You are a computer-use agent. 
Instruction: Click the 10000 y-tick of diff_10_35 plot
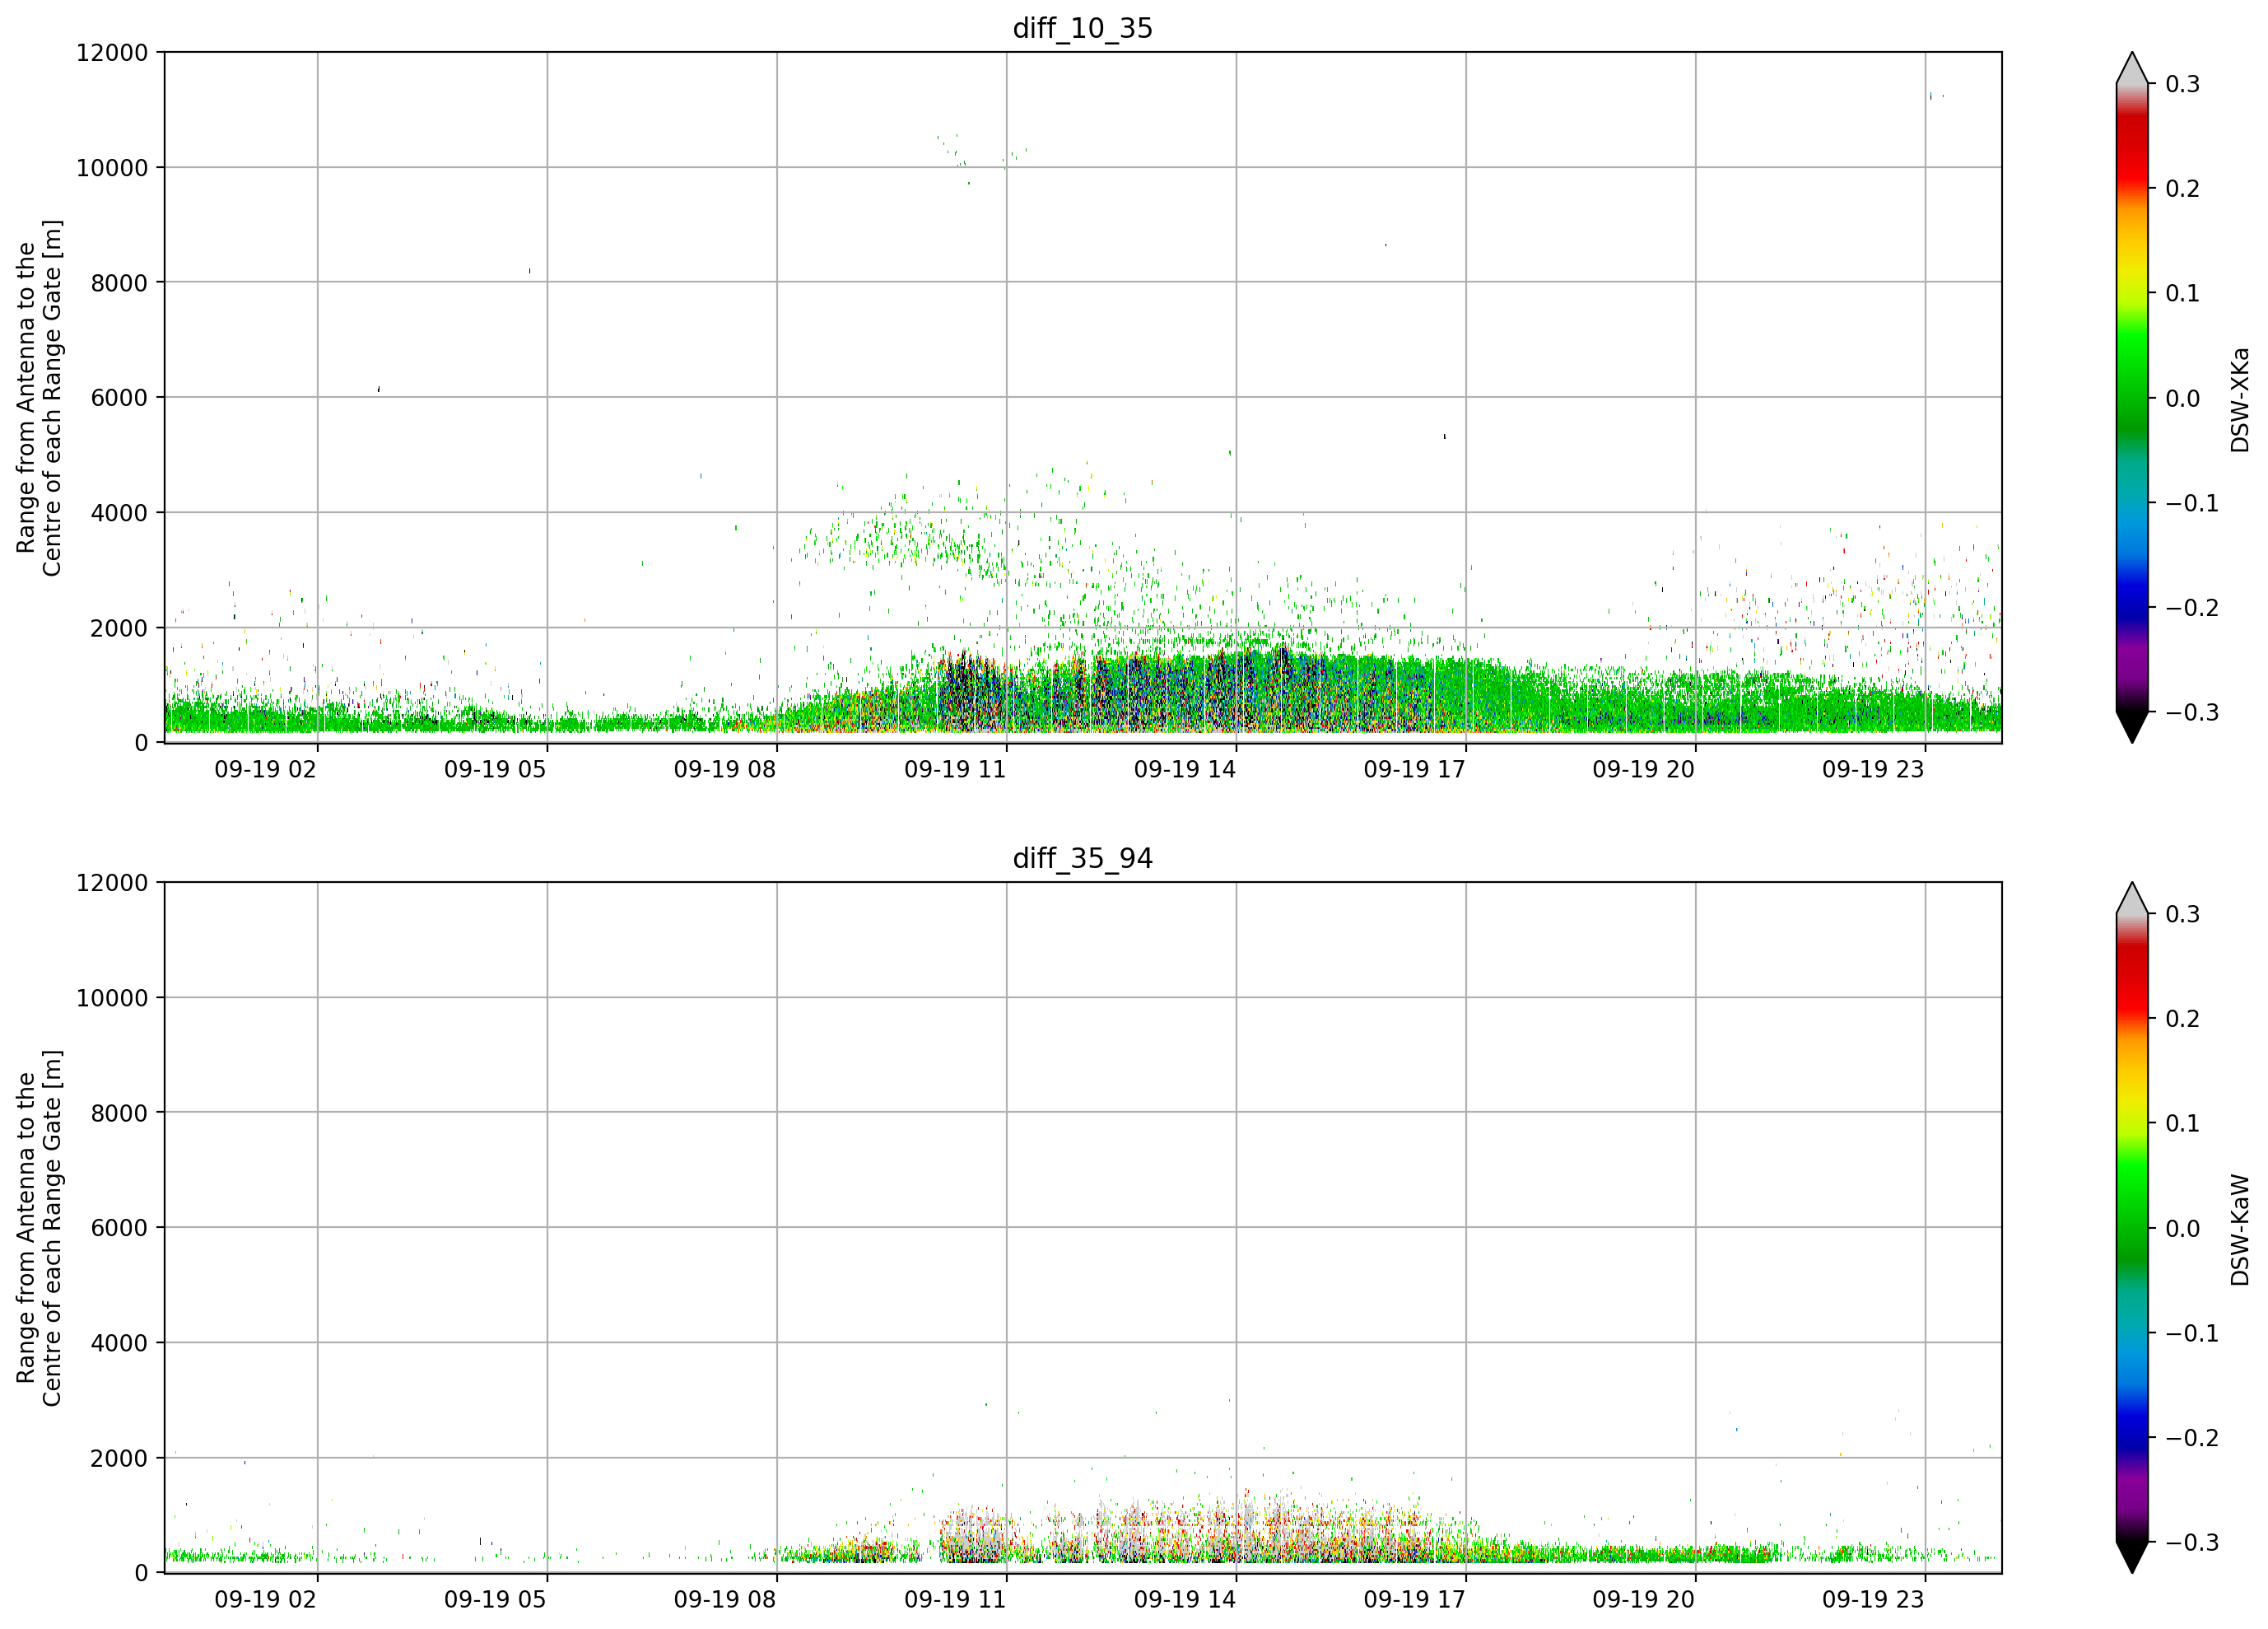click(112, 168)
